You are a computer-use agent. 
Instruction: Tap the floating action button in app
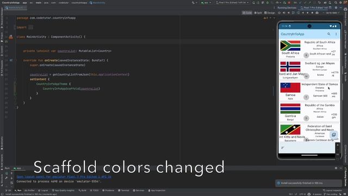[333, 135]
